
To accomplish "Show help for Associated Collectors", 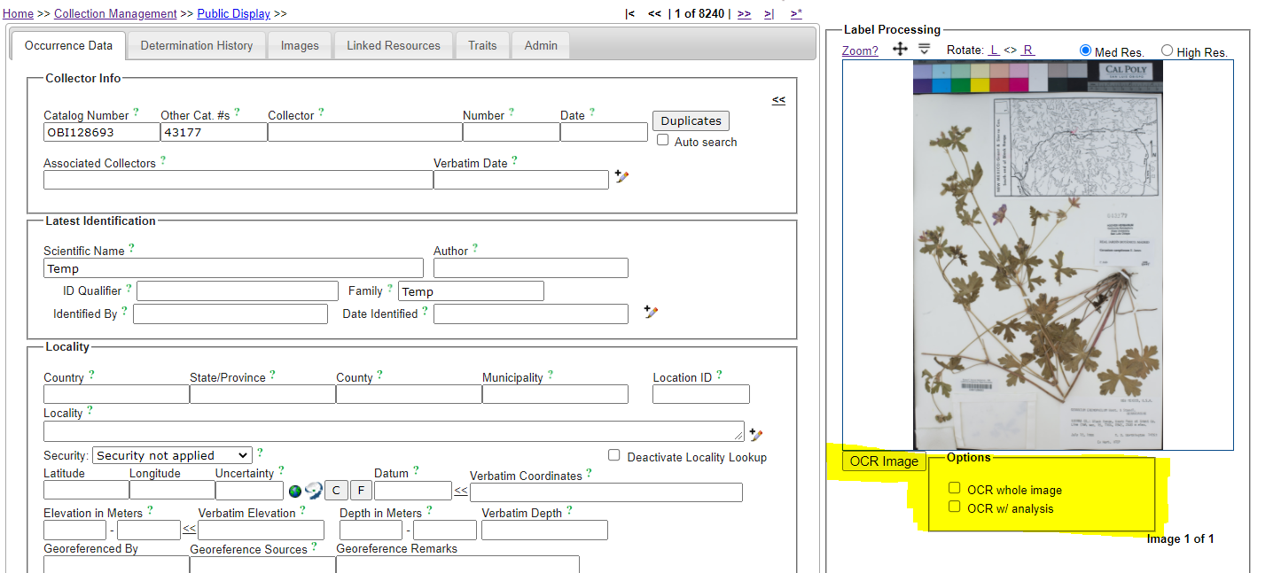I will coord(162,161).
